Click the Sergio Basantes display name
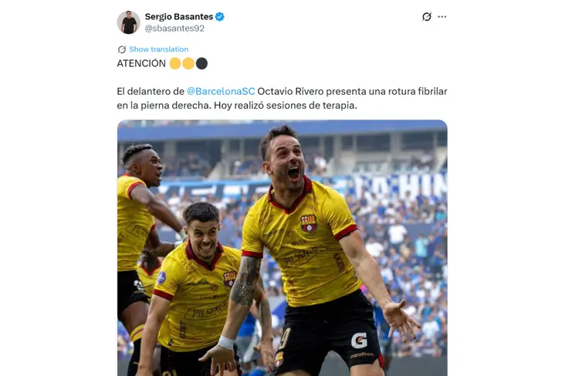Image resolution: width=562 pixels, height=376 pixels. tap(179, 17)
